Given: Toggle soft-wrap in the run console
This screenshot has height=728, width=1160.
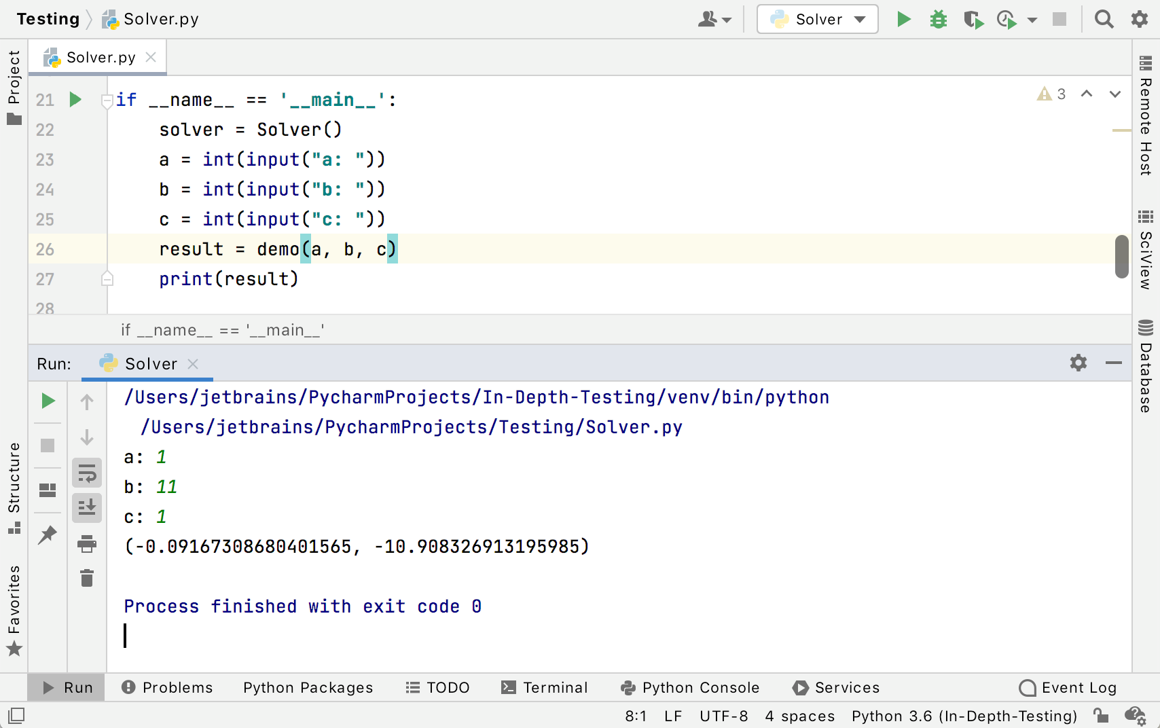Looking at the screenshot, I should pyautogui.click(x=86, y=472).
